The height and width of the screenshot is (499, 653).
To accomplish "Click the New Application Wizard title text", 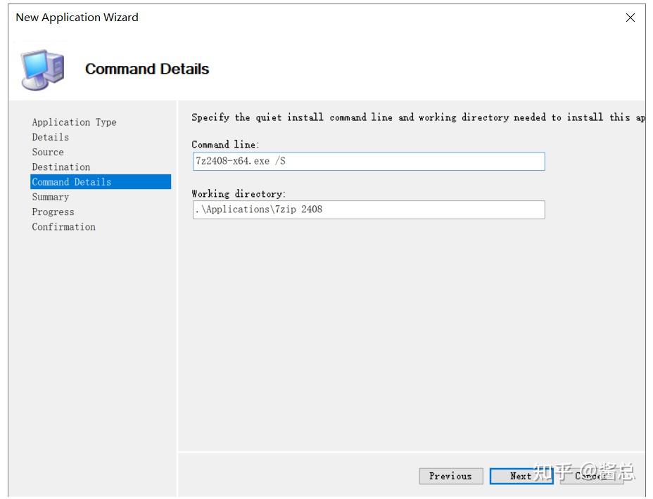I will [77, 18].
